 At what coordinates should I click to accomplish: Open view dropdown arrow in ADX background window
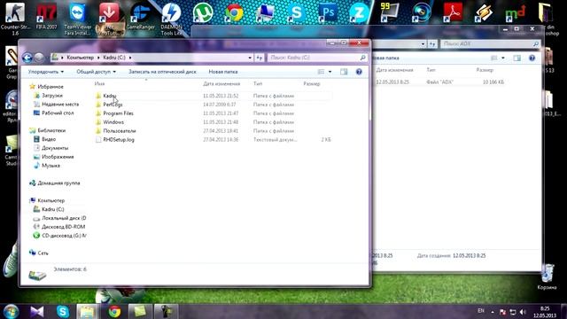coord(503,58)
